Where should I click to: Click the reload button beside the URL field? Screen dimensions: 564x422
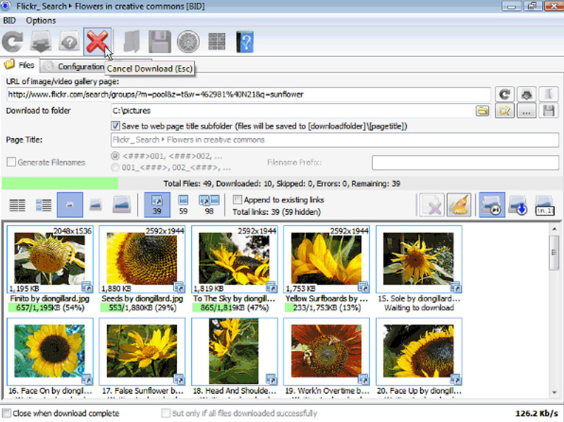coord(505,94)
